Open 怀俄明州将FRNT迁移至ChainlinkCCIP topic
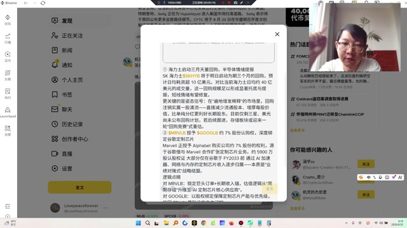Image resolution: width=407 pixels, height=228 pixels. click(330, 114)
